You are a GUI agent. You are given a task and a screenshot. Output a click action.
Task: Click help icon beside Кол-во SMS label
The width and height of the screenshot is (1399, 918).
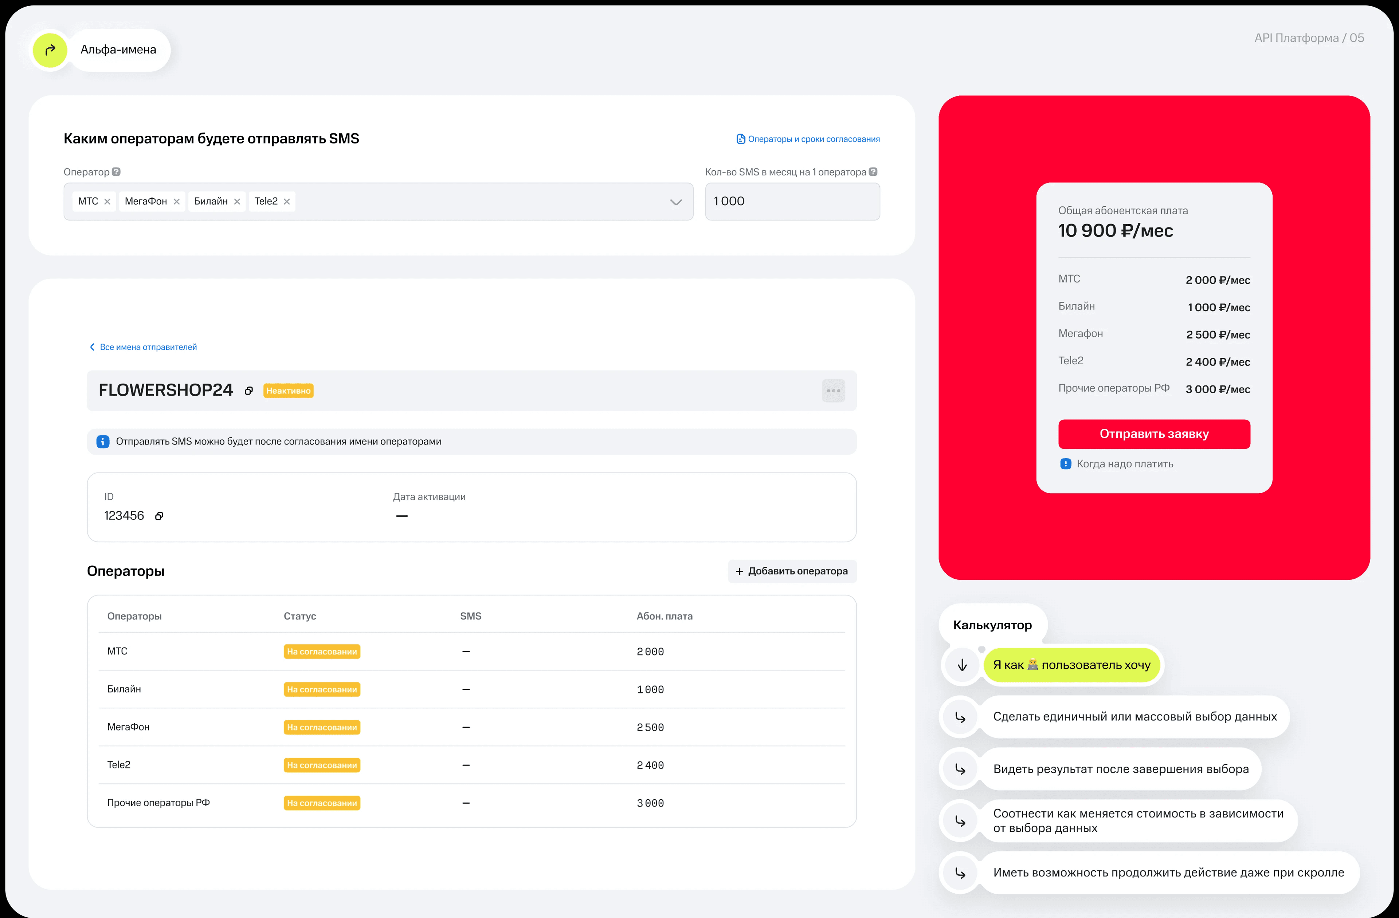(x=873, y=172)
